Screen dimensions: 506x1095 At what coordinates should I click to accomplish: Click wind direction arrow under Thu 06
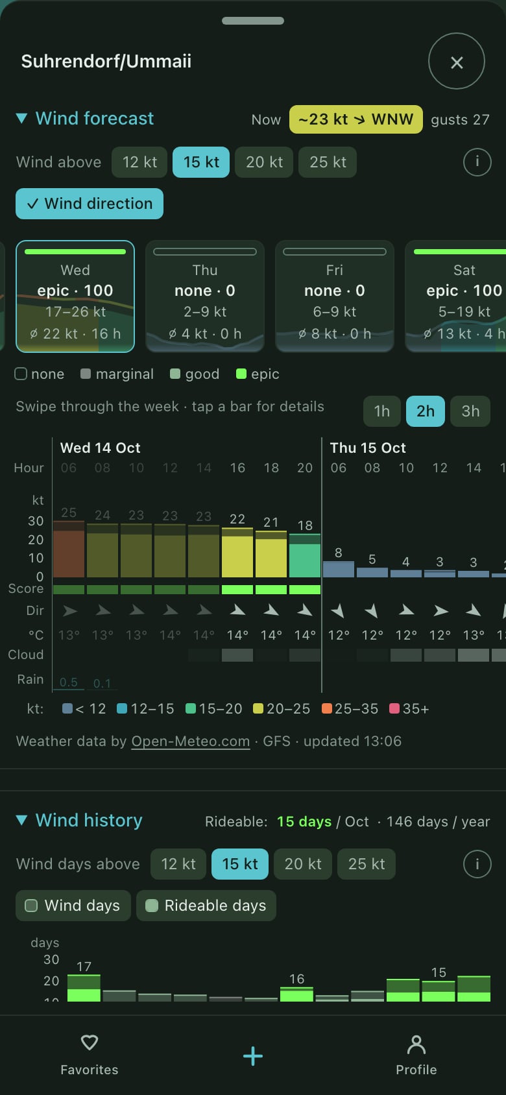coord(339,610)
